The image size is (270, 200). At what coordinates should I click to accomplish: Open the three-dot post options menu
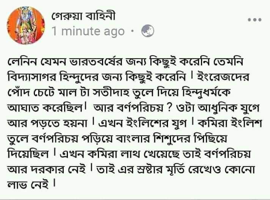point(255,20)
